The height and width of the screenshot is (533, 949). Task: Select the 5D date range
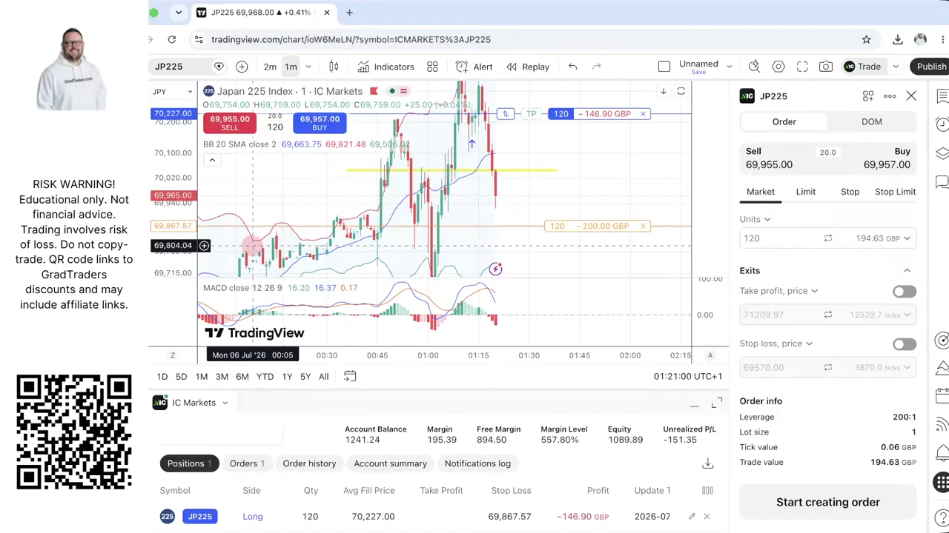click(181, 377)
